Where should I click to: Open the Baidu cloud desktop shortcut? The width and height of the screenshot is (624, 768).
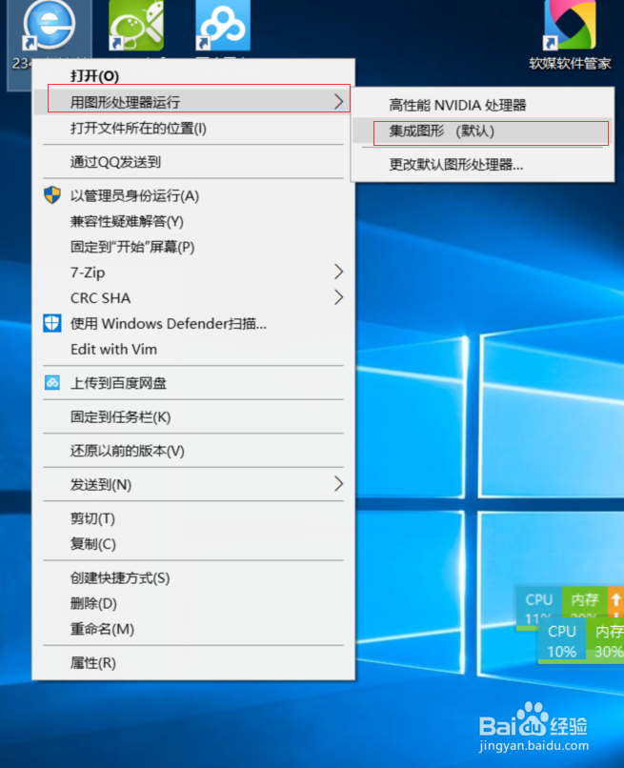pyautogui.click(x=223, y=26)
